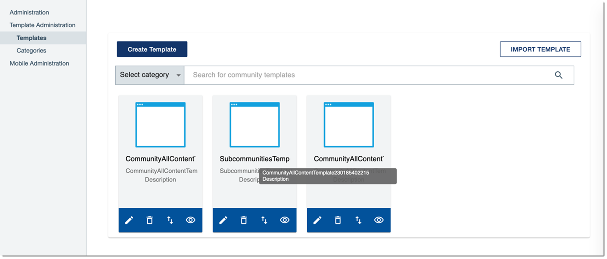Toggle the eye preview icon for SubcommunitiesTemp

pyautogui.click(x=284, y=220)
